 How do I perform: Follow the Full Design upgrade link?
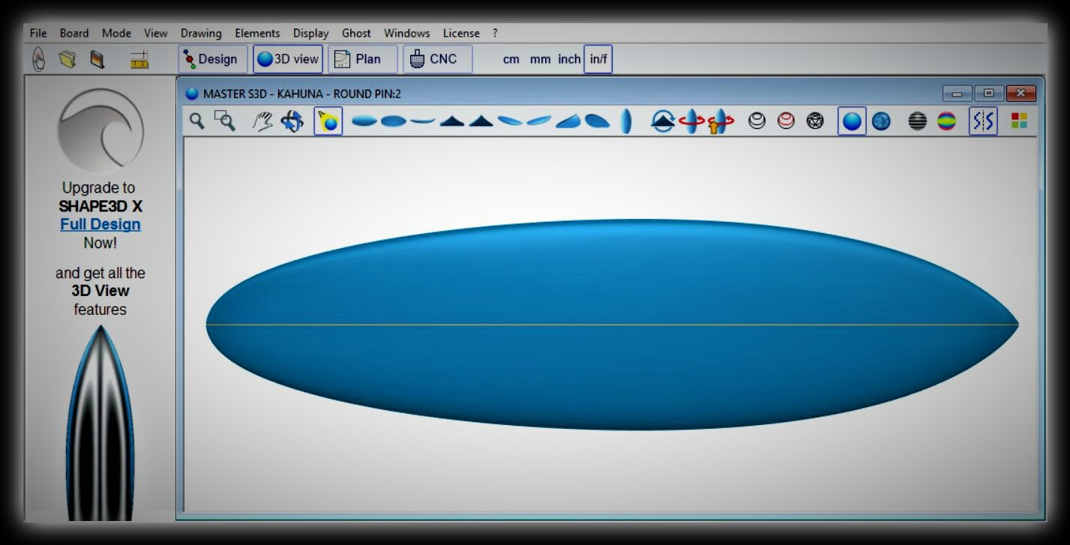click(100, 224)
